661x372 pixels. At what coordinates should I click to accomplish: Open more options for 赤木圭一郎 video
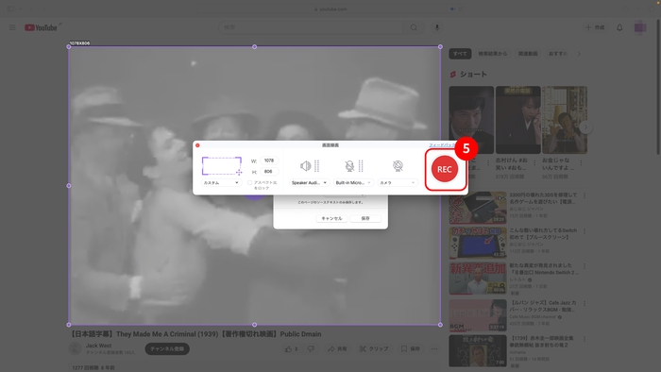click(x=585, y=339)
